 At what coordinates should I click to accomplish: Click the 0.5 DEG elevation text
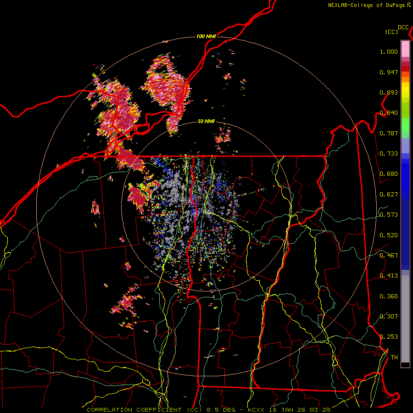221,410
